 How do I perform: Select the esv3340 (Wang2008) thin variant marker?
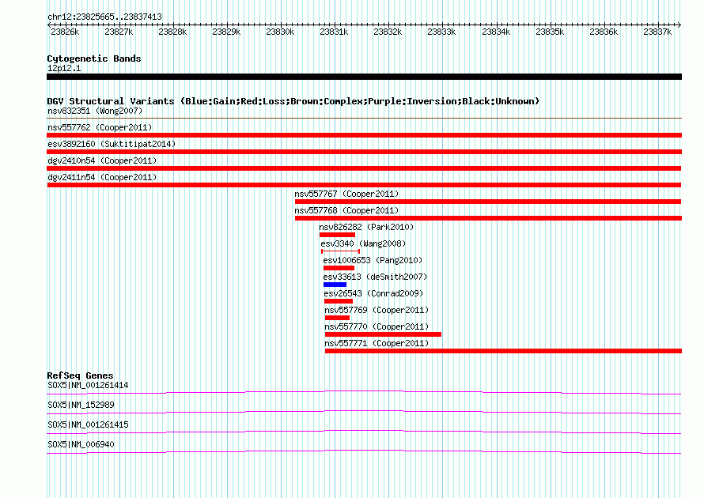pos(341,251)
